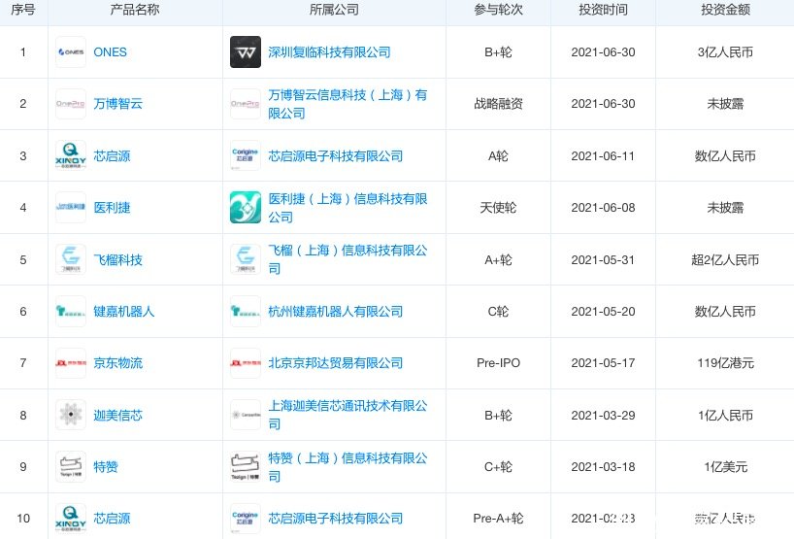The width and height of the screenshot is (794, 539).
Task: Select the 天使轮 round cell
Action: coord(498,207)
